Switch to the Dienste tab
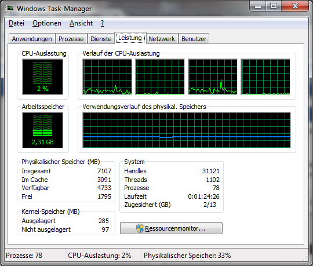313x266 pixels. click(x=101, y=39)
